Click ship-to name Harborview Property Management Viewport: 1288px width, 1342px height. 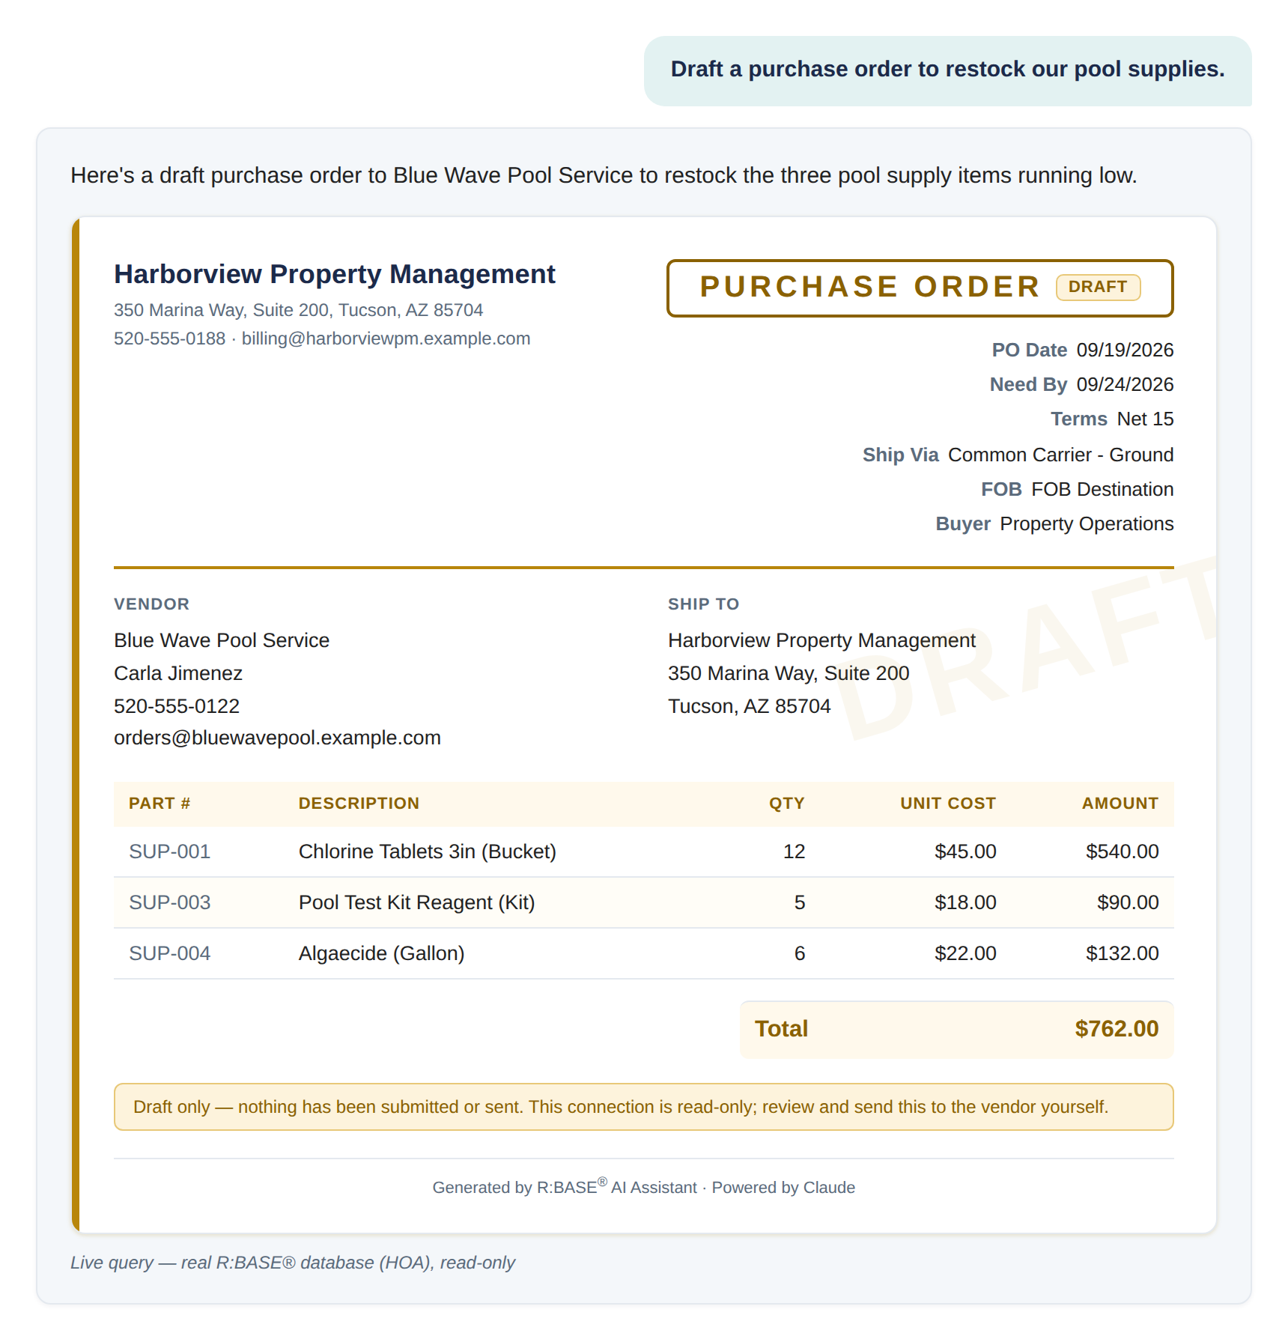click(821, 640)
